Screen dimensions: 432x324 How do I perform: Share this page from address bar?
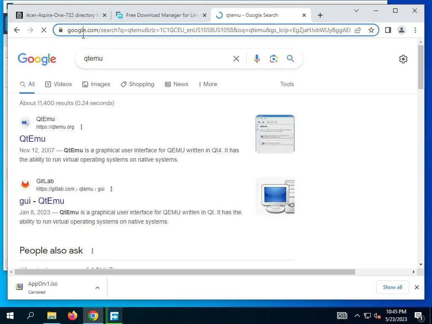pyautogui.click(x=358, y=30)
